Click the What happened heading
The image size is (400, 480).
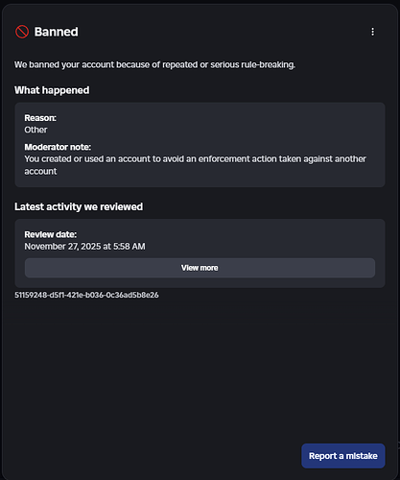tap(52, 90)
